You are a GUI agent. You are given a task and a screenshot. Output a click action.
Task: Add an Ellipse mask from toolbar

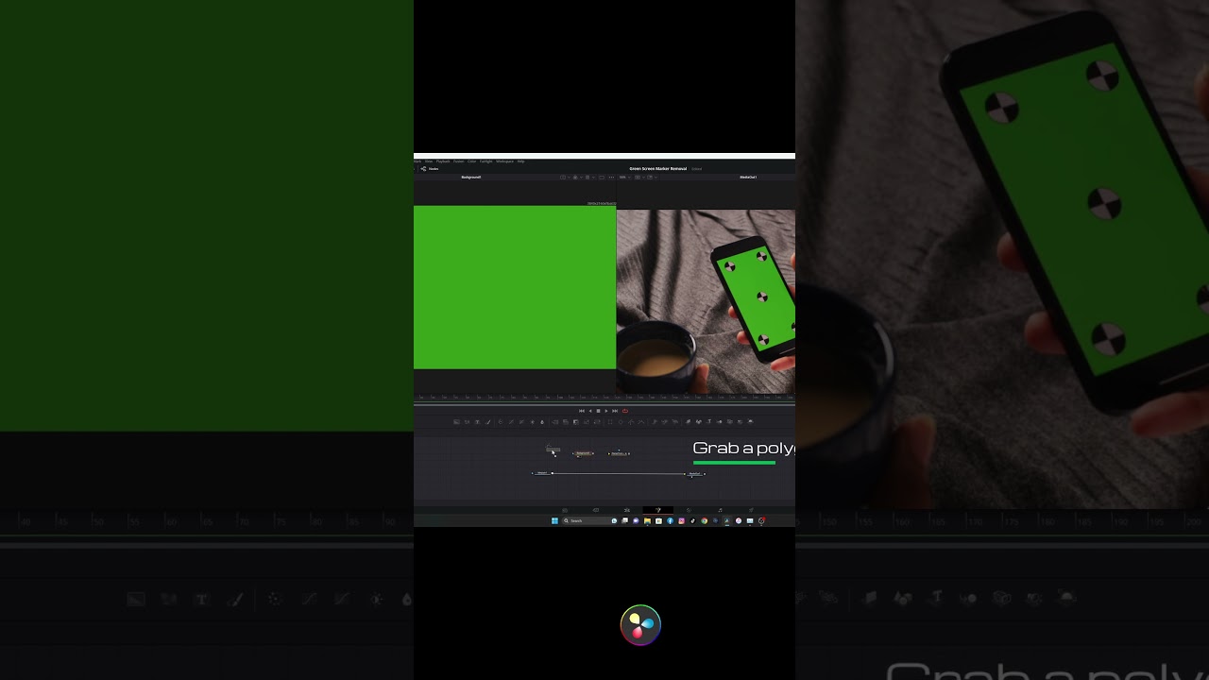(621, 421)
